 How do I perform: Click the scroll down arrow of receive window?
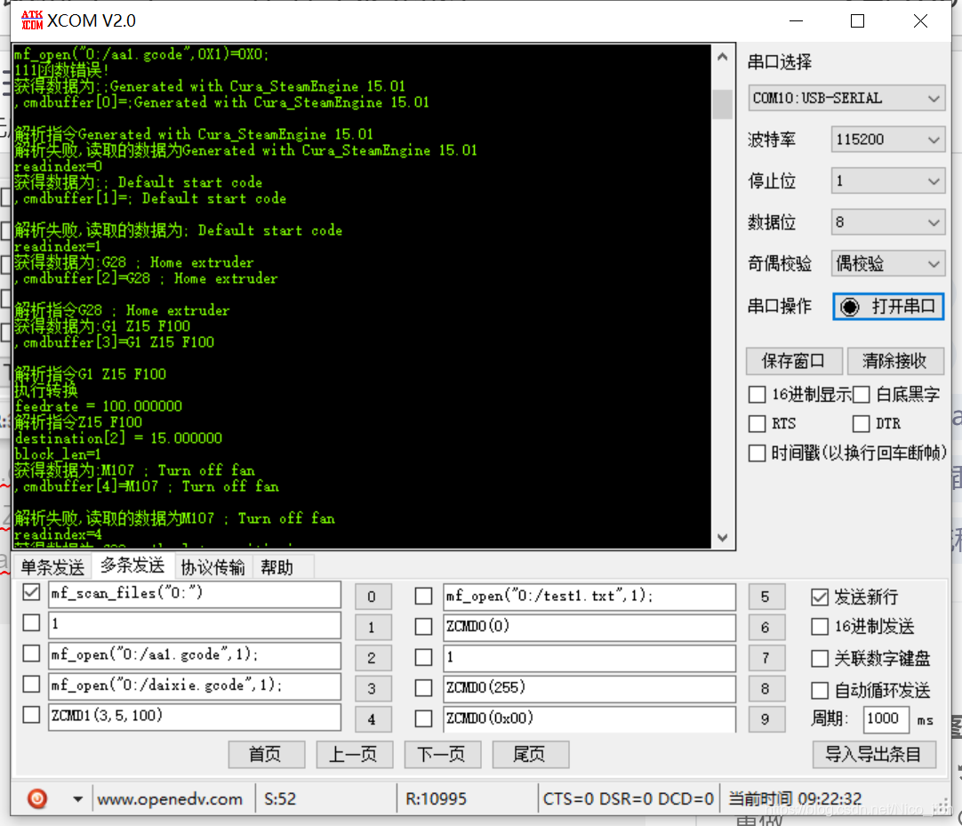(723, 538)
